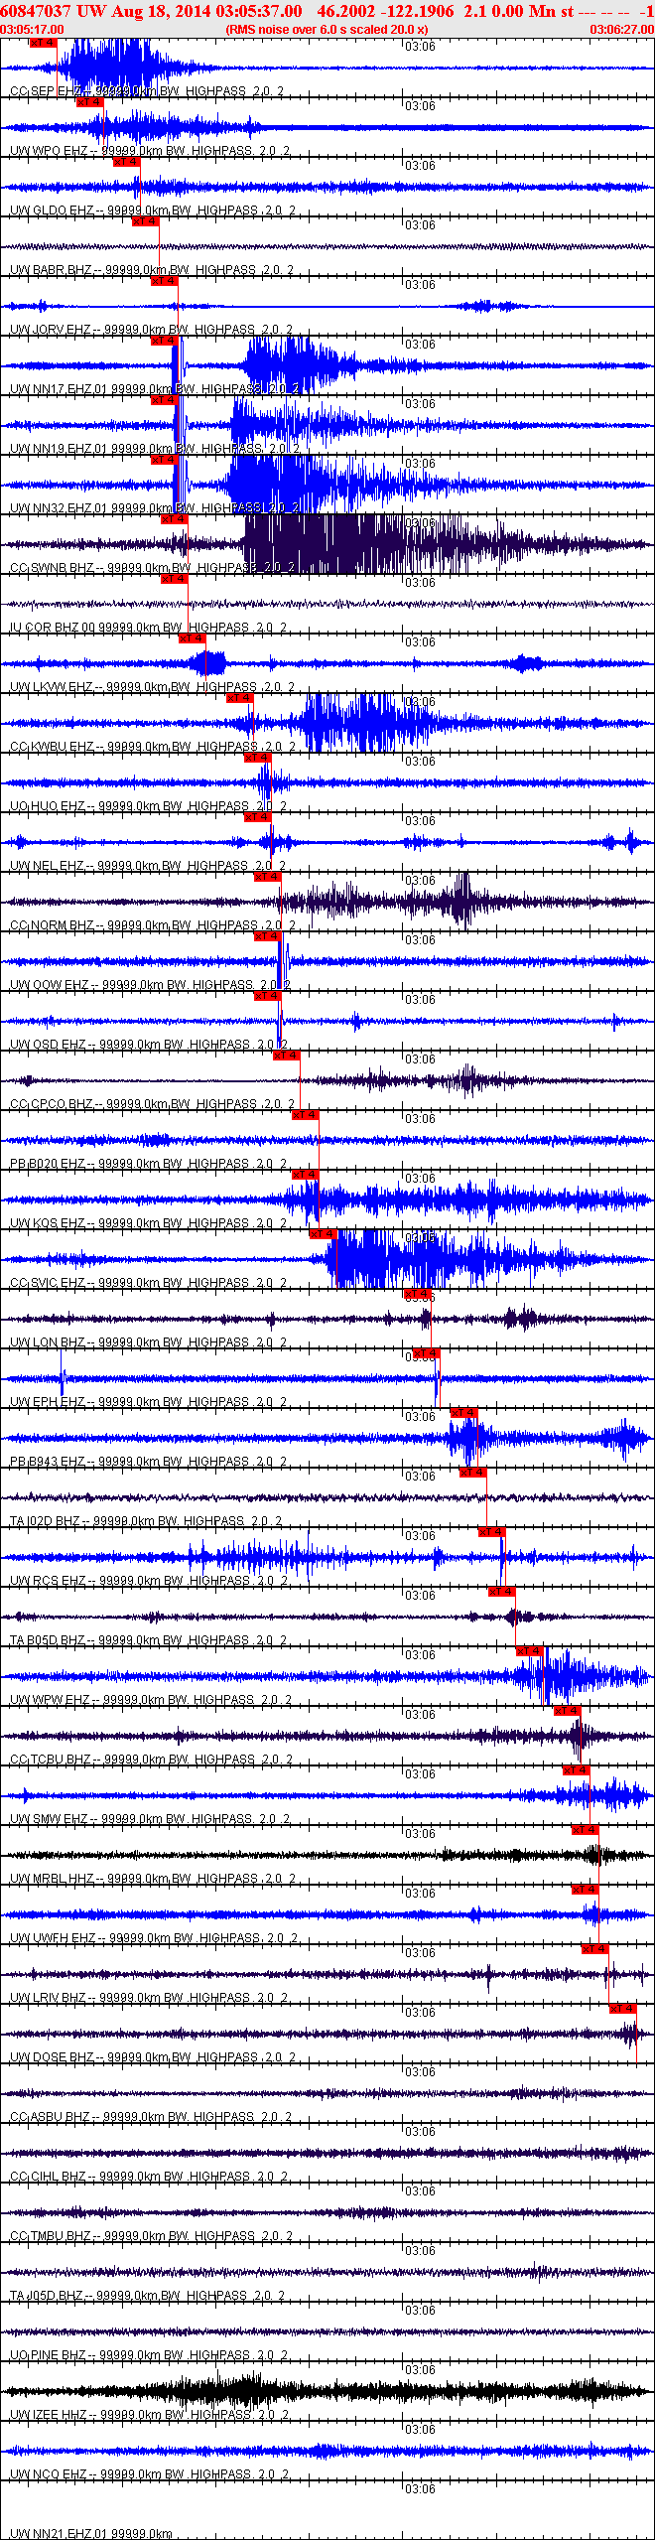The image size is (655, 2540).
Task: Select the pick marker on CC KWBU trace
Action: (x=239, y=698)
